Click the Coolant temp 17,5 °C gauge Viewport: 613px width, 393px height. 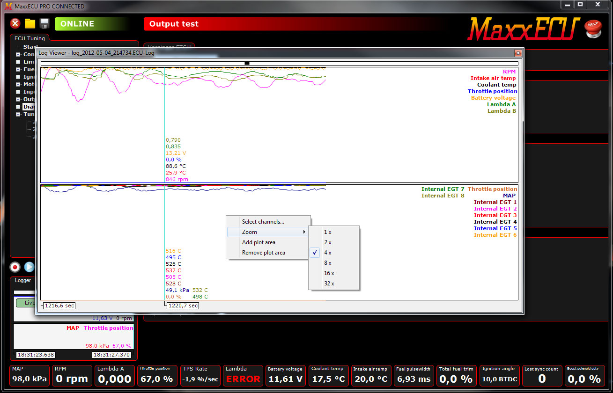329,375
